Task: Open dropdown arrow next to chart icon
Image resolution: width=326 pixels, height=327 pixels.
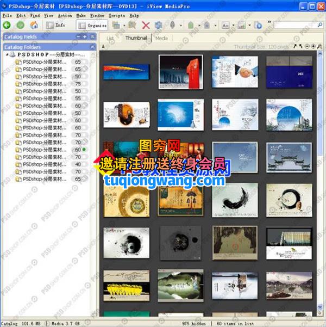Action: [249, 26]
